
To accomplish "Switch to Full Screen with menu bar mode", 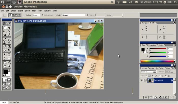I will pos(7,84).
